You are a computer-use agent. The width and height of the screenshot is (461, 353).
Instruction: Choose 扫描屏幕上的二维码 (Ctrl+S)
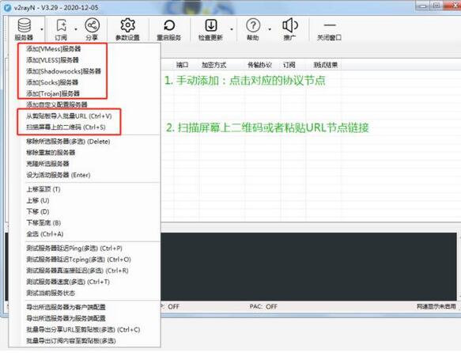pos(66,127)
